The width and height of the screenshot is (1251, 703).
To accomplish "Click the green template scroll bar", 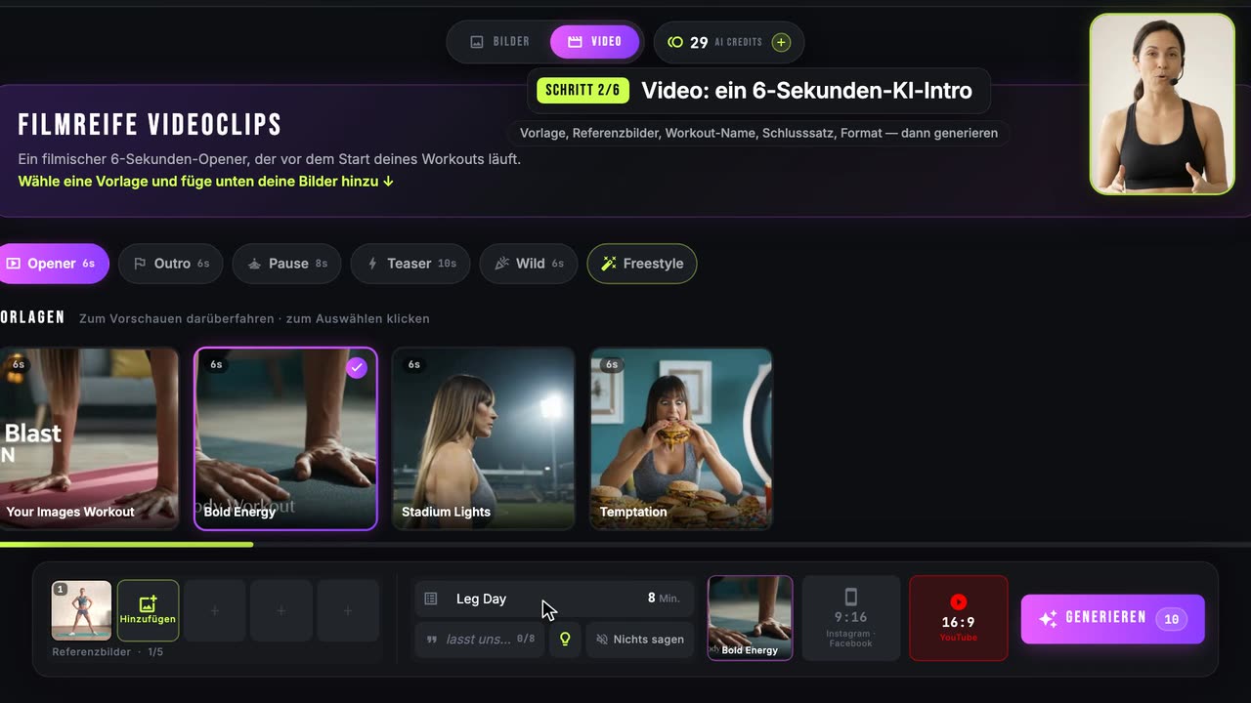I will [x=126, y=544].
